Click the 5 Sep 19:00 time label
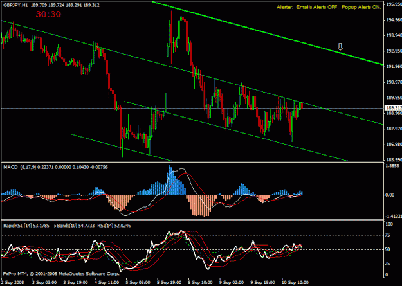 169,282
